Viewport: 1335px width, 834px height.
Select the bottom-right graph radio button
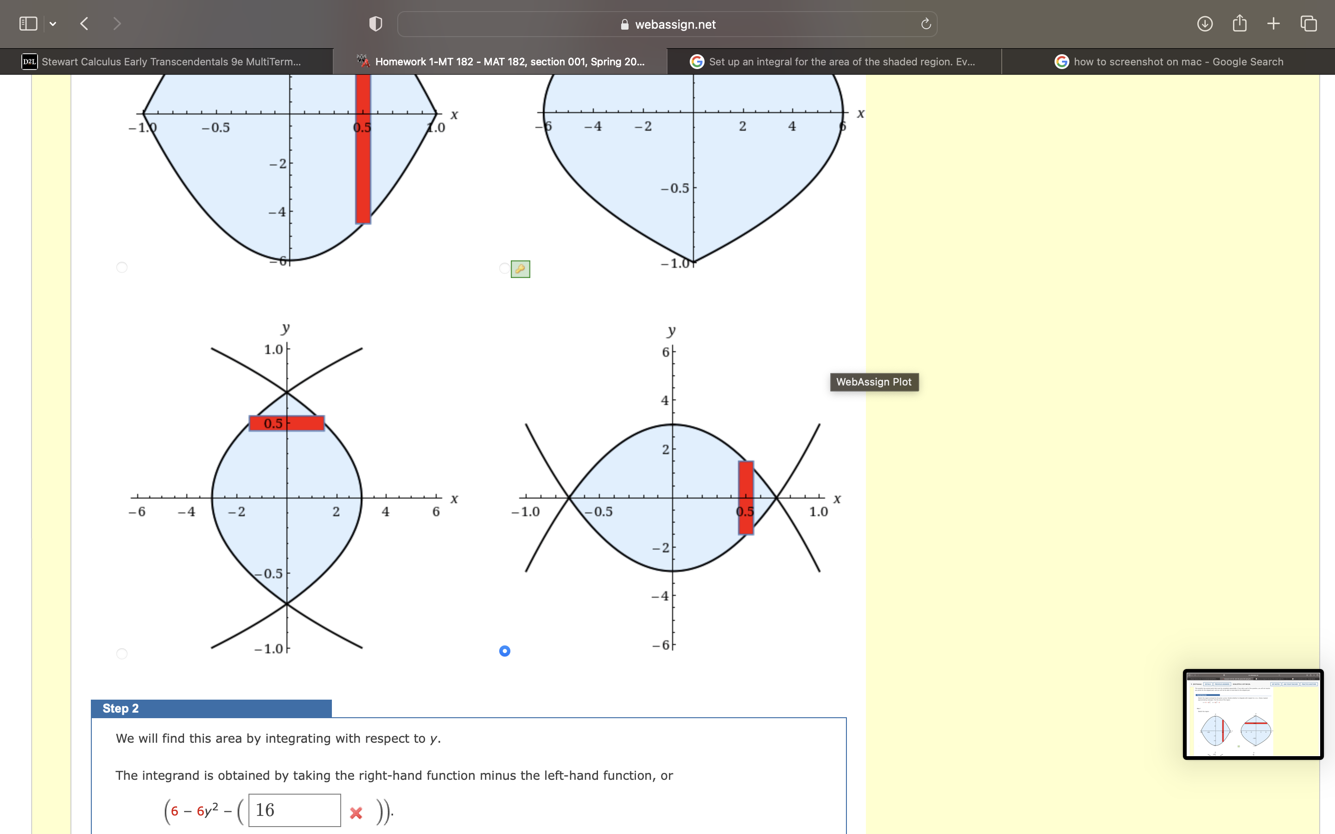(504, 651)
